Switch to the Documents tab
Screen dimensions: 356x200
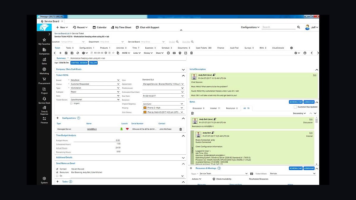coord(184,48)
